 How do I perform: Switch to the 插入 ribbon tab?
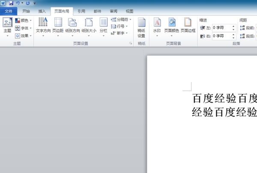(x=42, y=11)
